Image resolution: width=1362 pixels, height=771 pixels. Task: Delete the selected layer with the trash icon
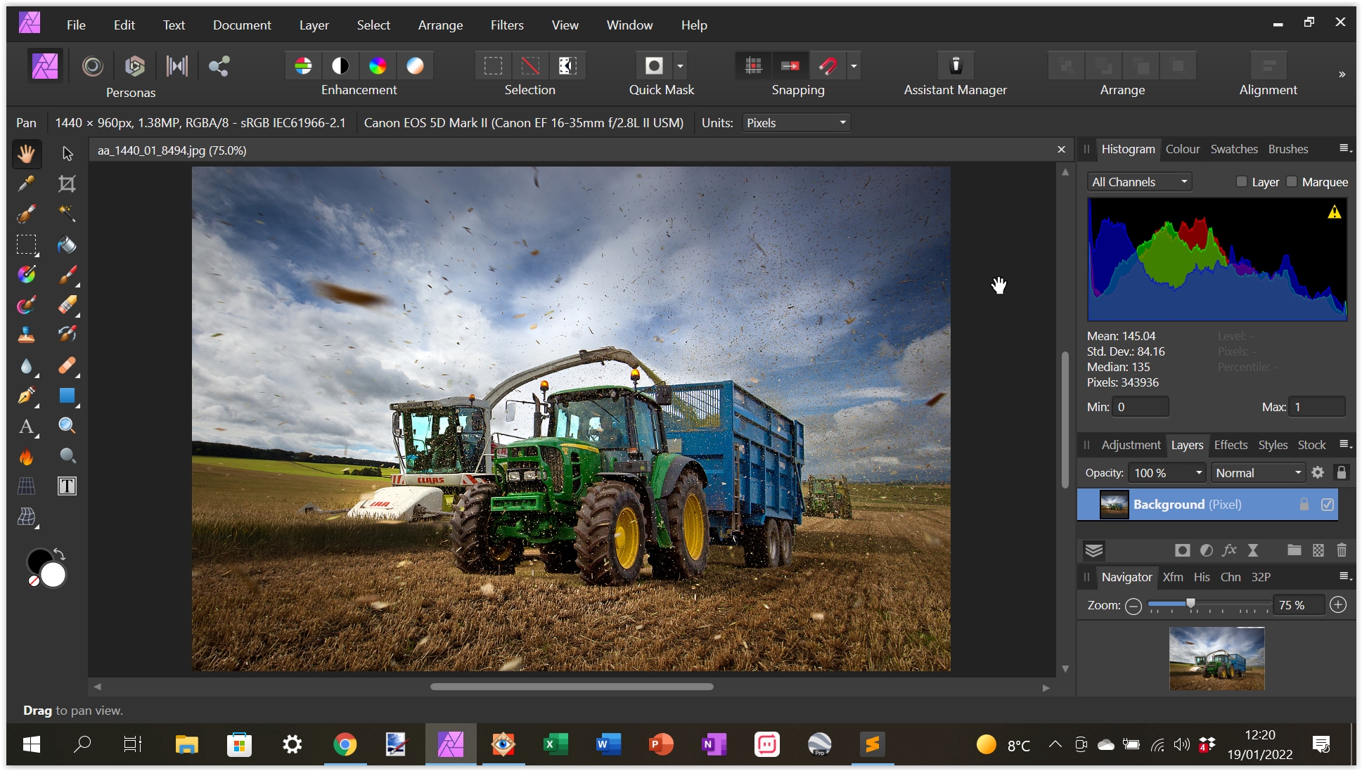1342,550
